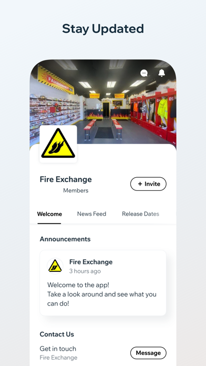Click the Message button

148,353
